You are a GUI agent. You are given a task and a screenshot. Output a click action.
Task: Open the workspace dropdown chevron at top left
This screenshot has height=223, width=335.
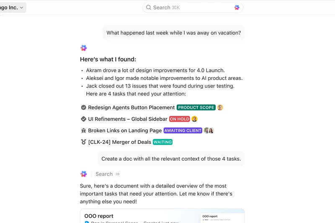coord(21,8)
